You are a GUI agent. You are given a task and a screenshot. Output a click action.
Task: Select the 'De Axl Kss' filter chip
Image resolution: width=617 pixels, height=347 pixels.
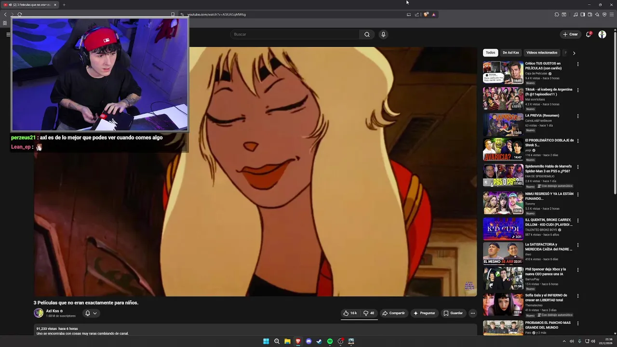[x=510, y=53]
